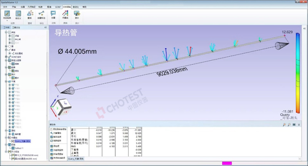Open the first menu tab in ribbon
Image resolution: width=308 pixels, height=166 pixels.
click(x=5, y=7)
